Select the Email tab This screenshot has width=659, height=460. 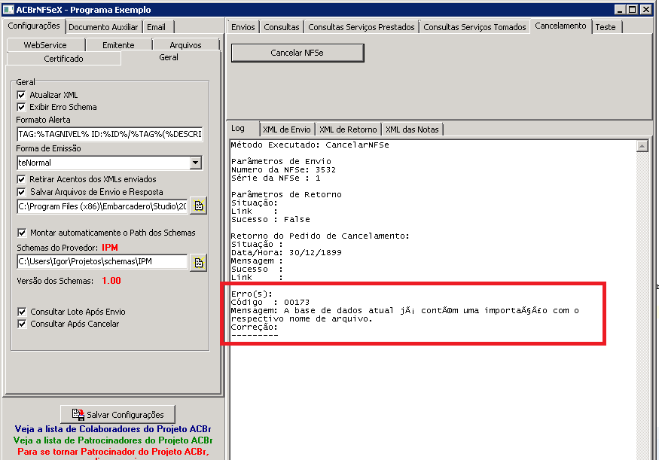point(157,27)
